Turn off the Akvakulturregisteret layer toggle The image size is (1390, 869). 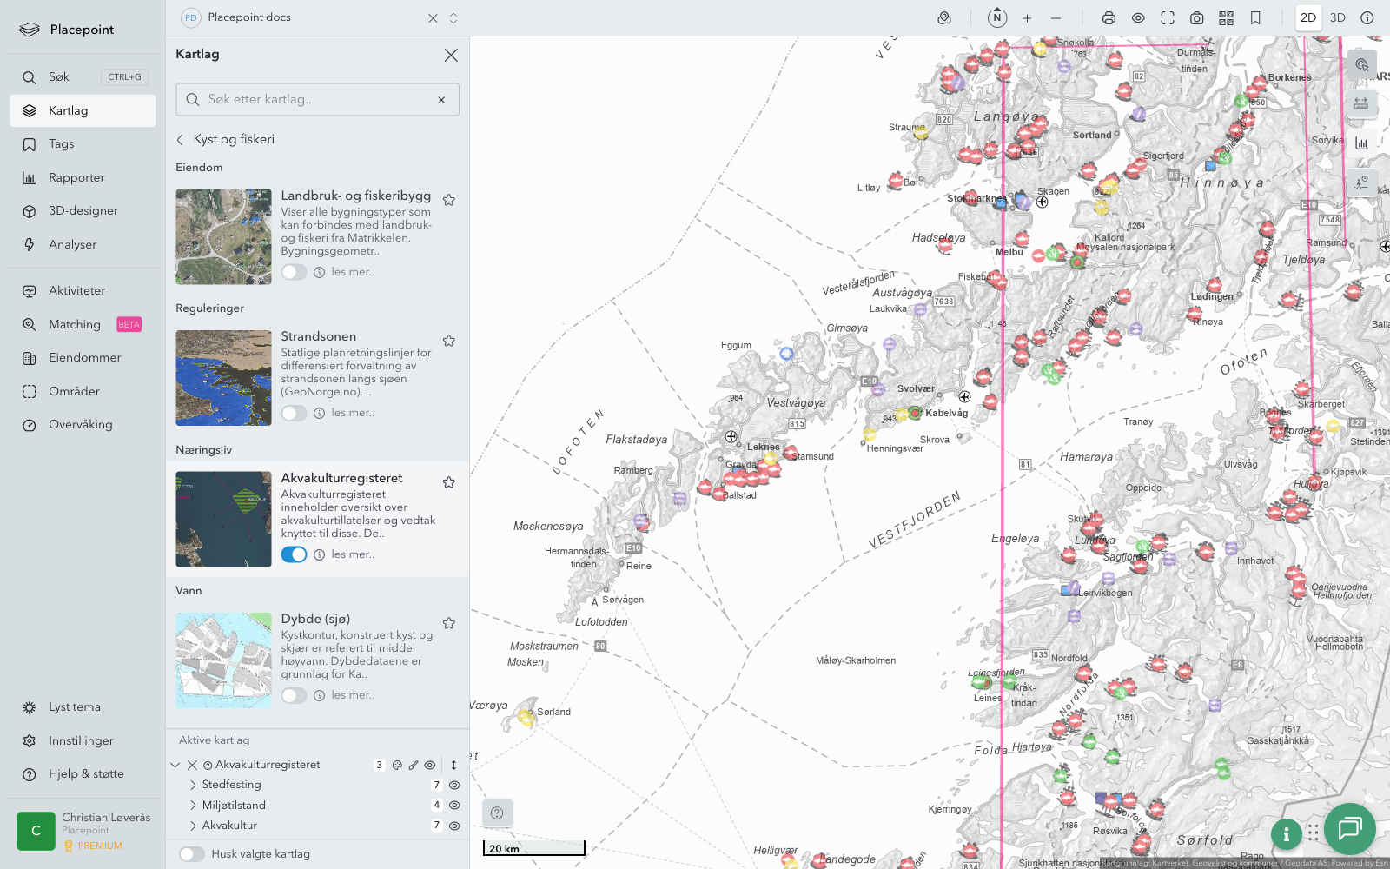[x=294, y=554]
